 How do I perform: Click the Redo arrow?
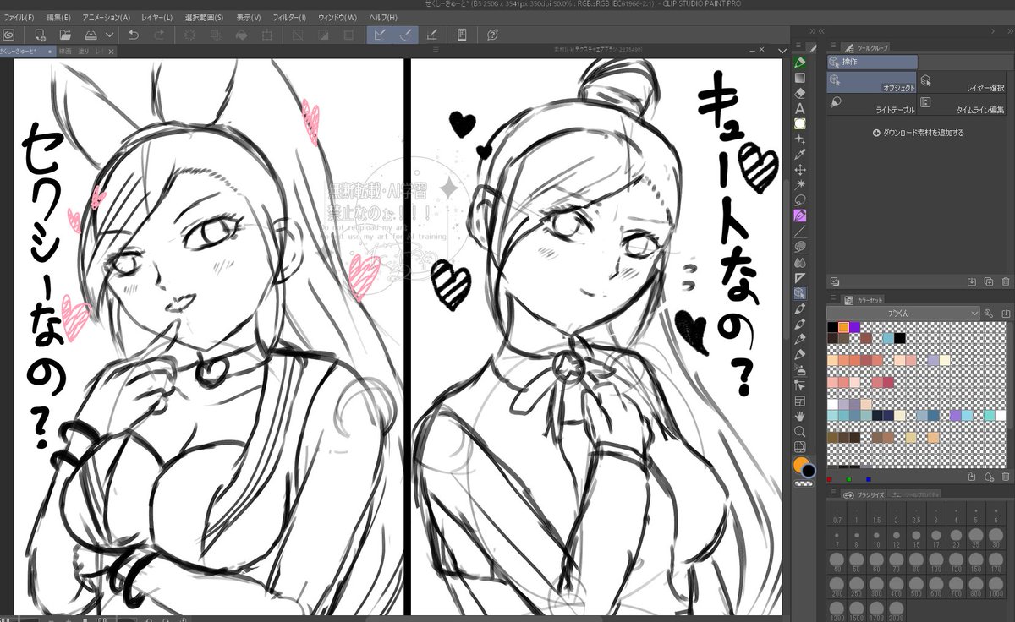click(x=159, y=35)
